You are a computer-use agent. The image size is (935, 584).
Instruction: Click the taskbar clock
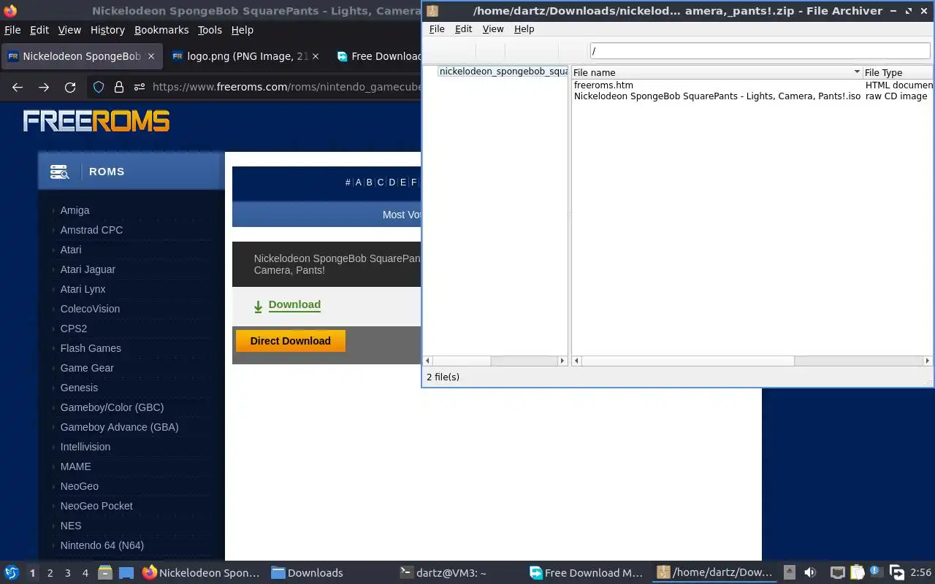pos(920,573)
